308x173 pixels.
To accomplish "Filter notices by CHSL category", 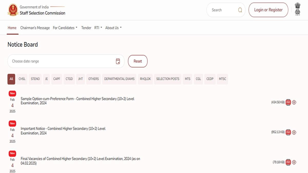I will [22, 79].
